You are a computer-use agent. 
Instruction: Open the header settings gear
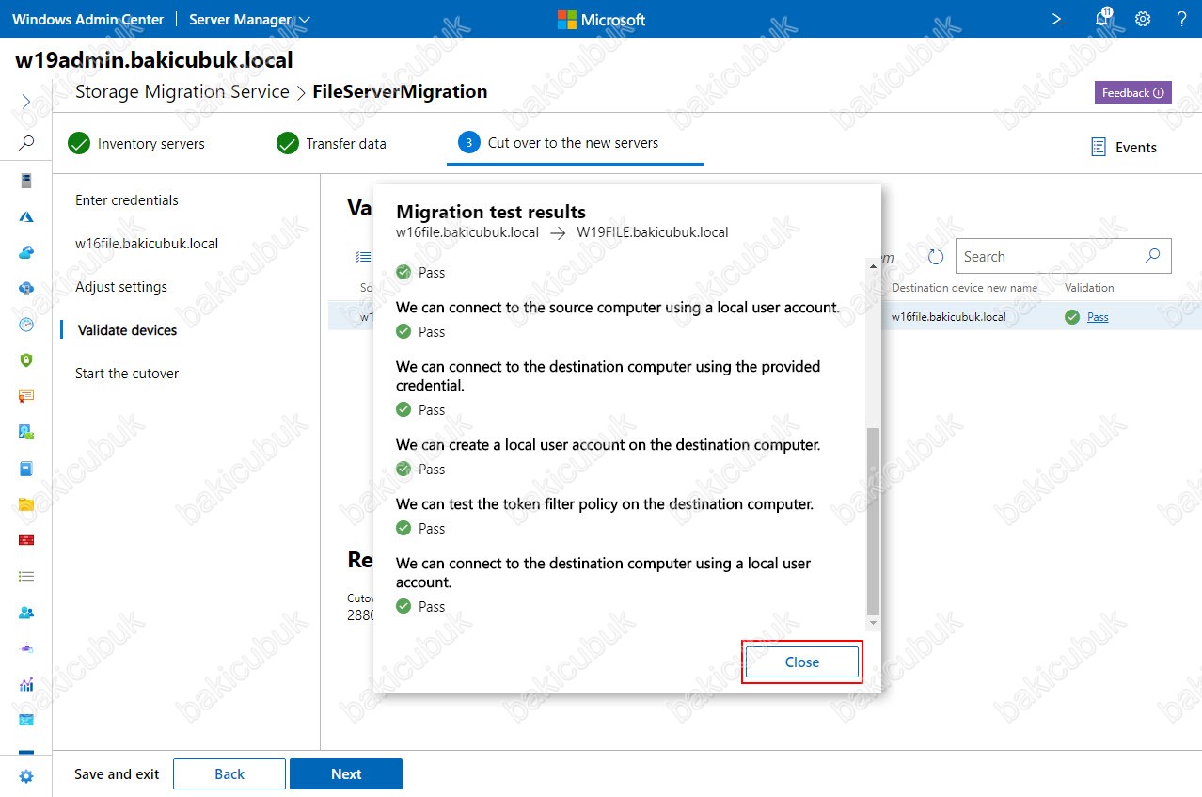click(x=1143, y=19)
